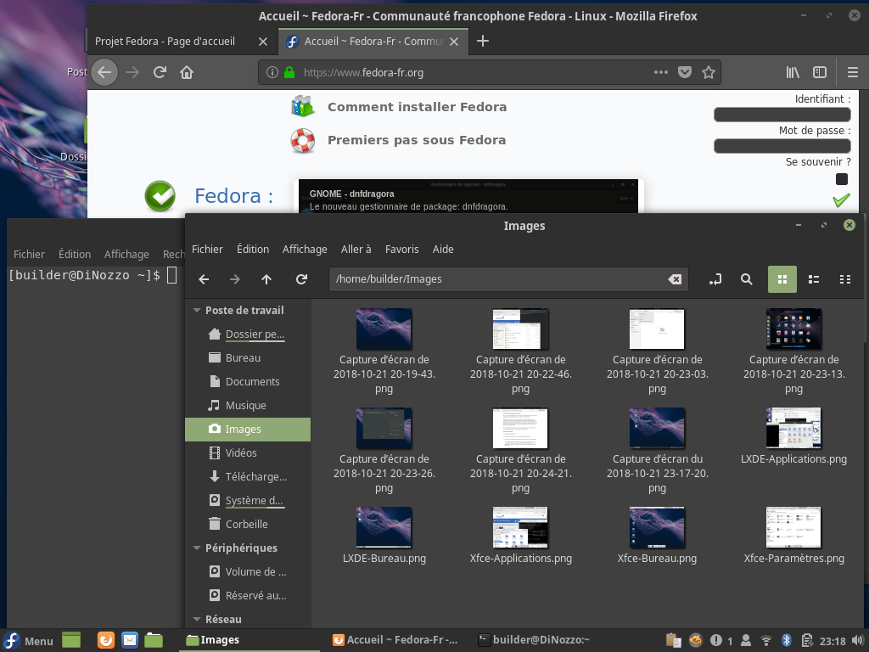Launch mail client from panel
The image size is (869, 652).
click(x=130, y=640)
